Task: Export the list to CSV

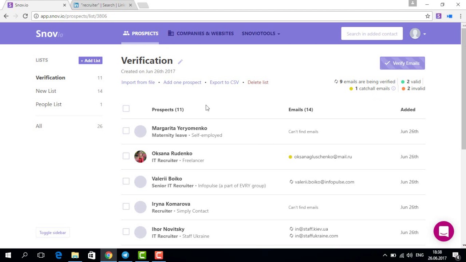Action: click(x=224, y=82)
